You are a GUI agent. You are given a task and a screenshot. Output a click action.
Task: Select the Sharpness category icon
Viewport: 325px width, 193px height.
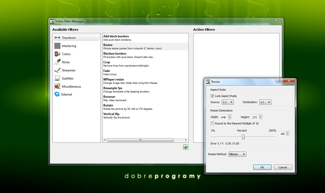57,70
